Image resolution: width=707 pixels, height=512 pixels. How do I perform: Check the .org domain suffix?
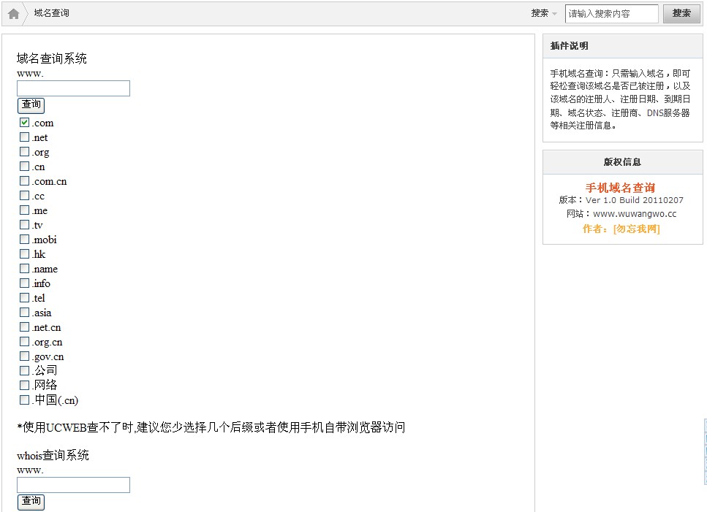point(23,152)
